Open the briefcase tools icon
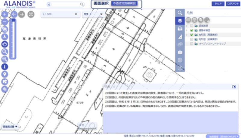This screenshot has width=241, height=138. click(x=180, y=52)
